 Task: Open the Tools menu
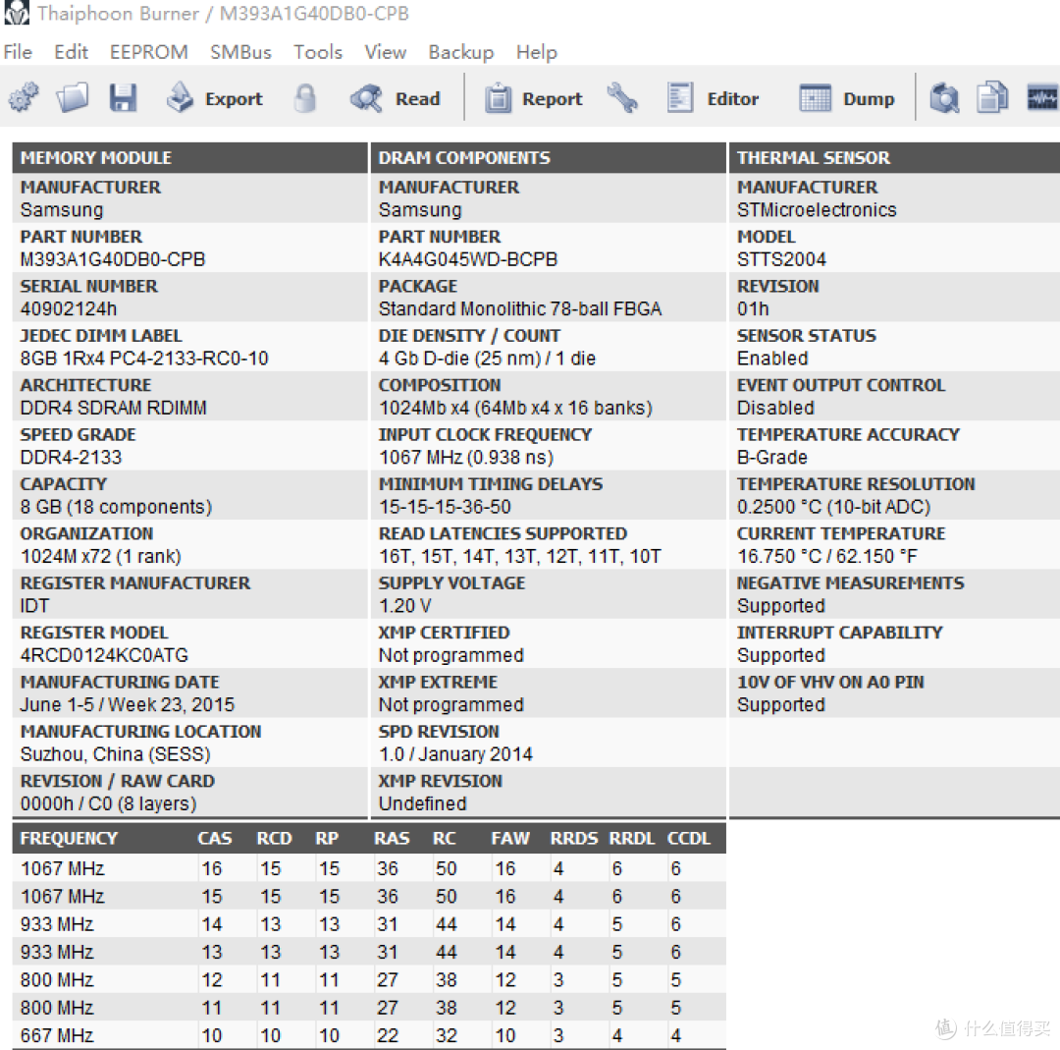tap(318, 52)
